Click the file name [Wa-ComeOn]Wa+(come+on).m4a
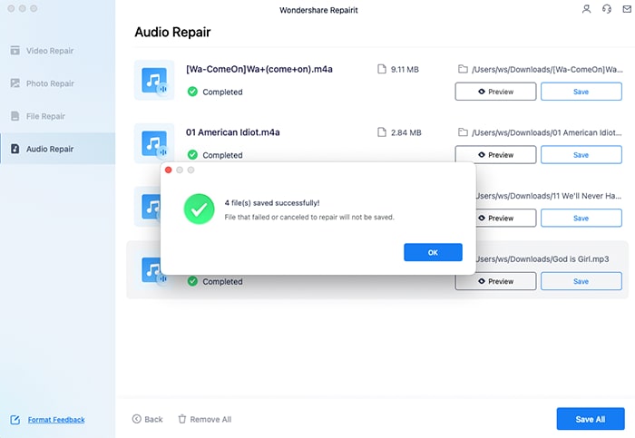The image size is (635, 438). [x=259, y=69]
